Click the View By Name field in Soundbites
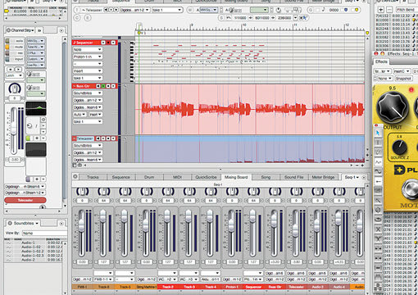This screenshot has width=418, height=295. coord(45,233)
